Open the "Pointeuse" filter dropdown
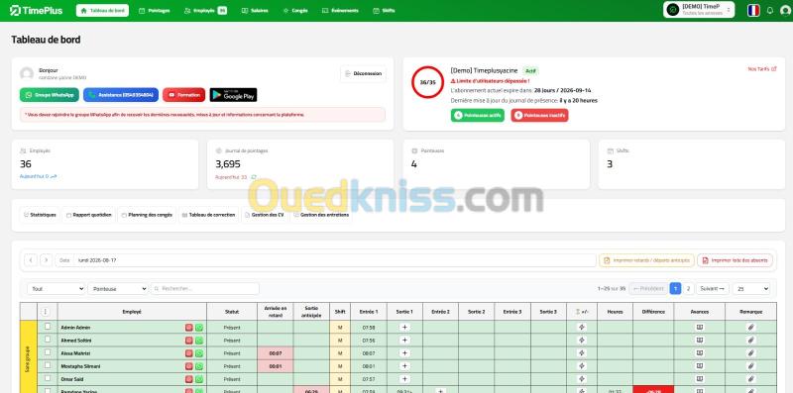 [x=118, y=289]
